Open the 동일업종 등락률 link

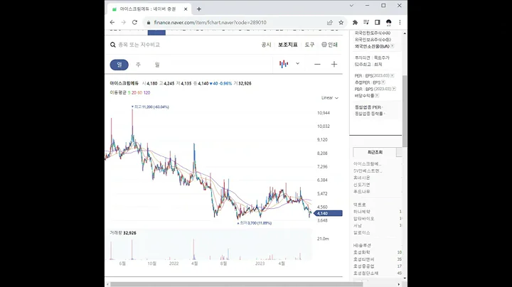370,114
